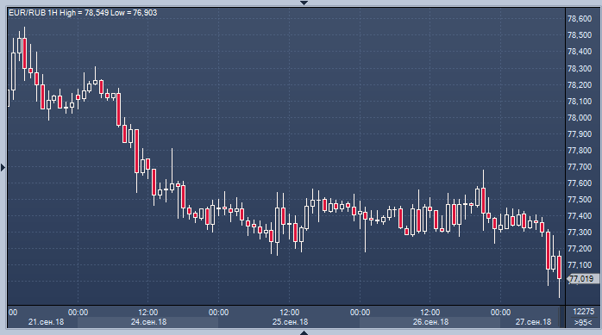The image size is (602, 335).
Task: Click the 12:00 label above 25.сен.18
Action: click(290, 313)
